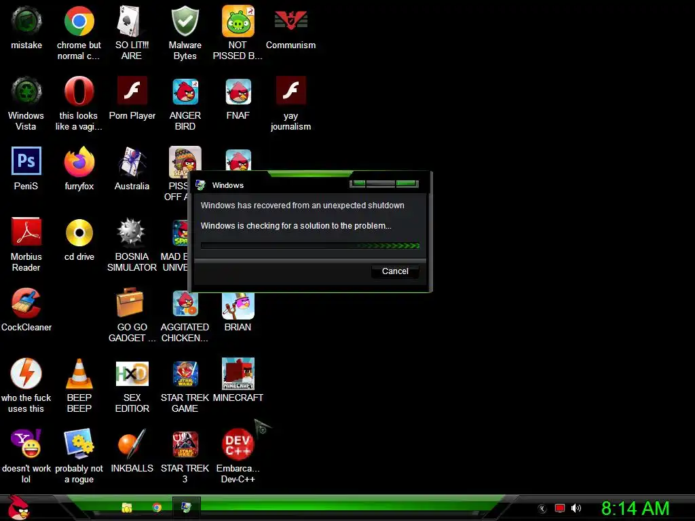Click the solution-check progress bar
Screen dimensions: 695x521
click(x=309, y=246)
